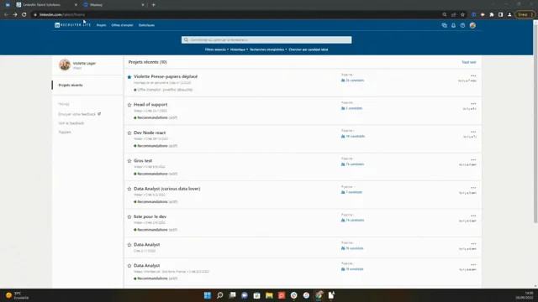The width and height of the screenshot is (538, 302).
Task: Open the more options menu for Dev Node react
Action: coord(473,132)
